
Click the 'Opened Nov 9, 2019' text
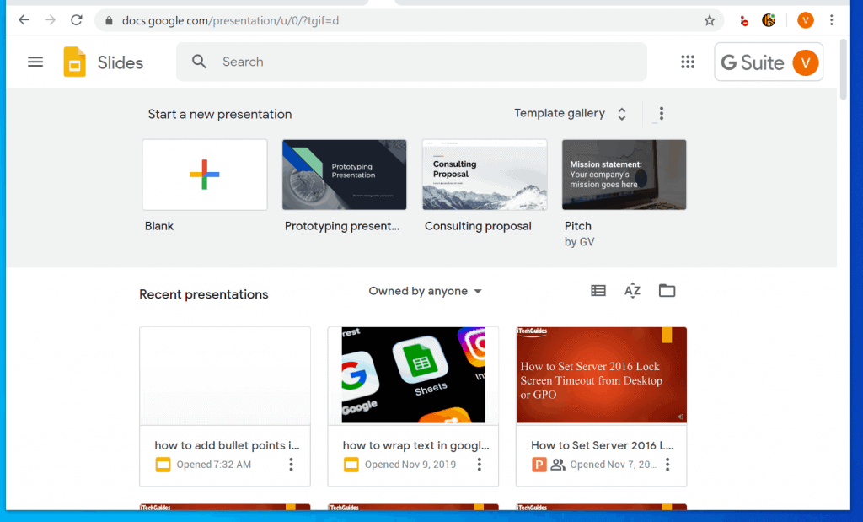(410, 465)
